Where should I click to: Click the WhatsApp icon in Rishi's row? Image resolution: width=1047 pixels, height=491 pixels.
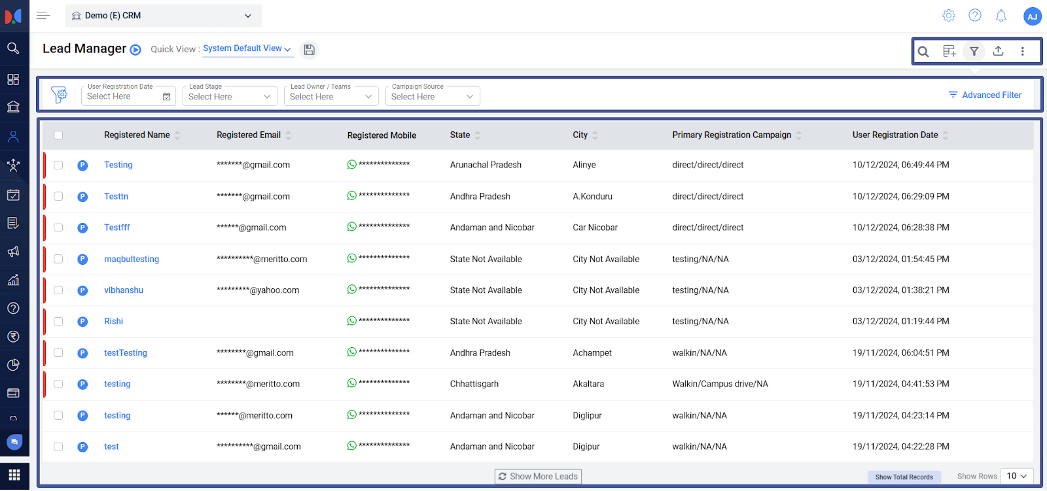[352, 321]
